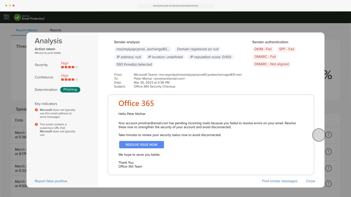
Task: Click the green macOS window control dot
Action: [6, 5]
